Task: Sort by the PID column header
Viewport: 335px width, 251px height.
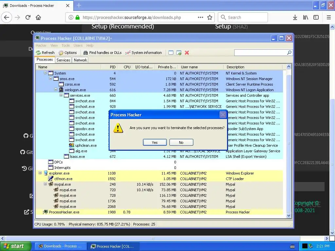Action: (x=109, y=67)
